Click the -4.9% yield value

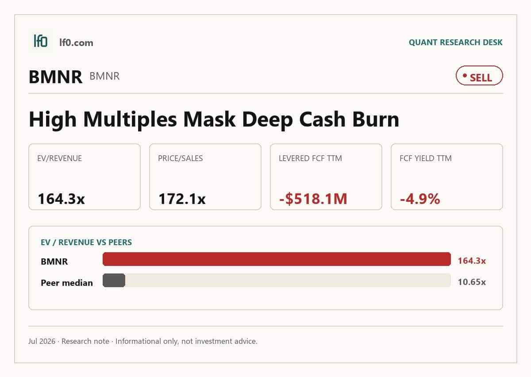[420, 199]
